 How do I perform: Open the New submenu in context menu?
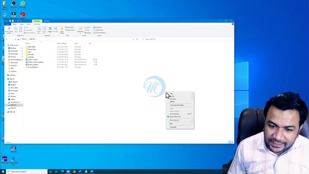point(180,124)
